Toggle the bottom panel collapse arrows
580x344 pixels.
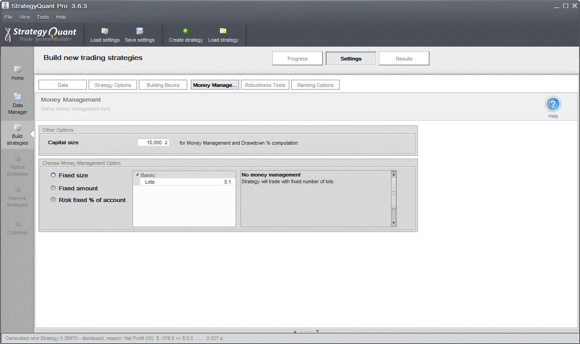click(306, 331)
